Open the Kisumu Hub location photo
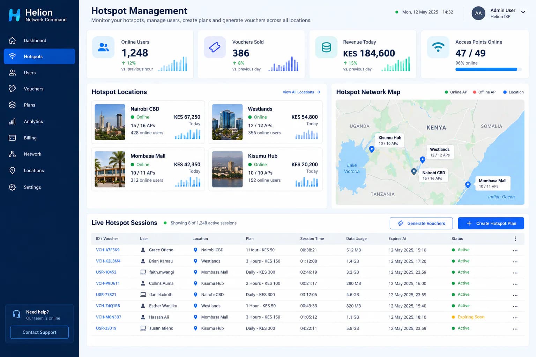Screen dimensions: 536x357 (x=228, y=169)
